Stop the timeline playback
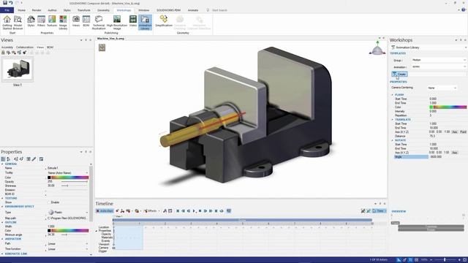 point(200,211)
